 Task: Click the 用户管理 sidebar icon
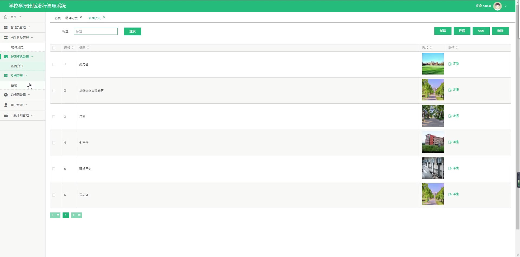(x=6, y=105)
